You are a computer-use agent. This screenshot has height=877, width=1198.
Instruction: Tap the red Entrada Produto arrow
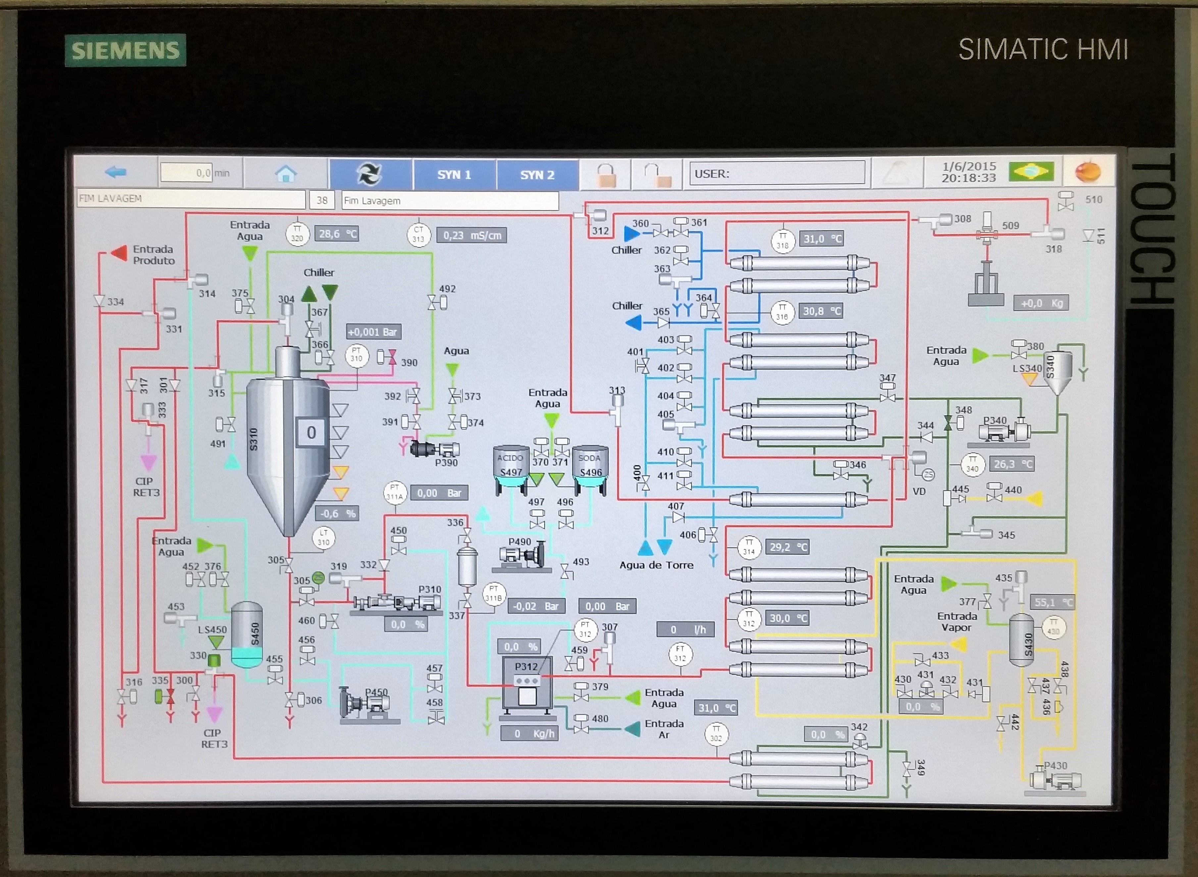pyautogui.click(x=119, y=253)
